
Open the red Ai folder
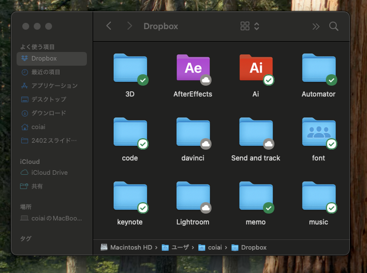pos(256,68)
